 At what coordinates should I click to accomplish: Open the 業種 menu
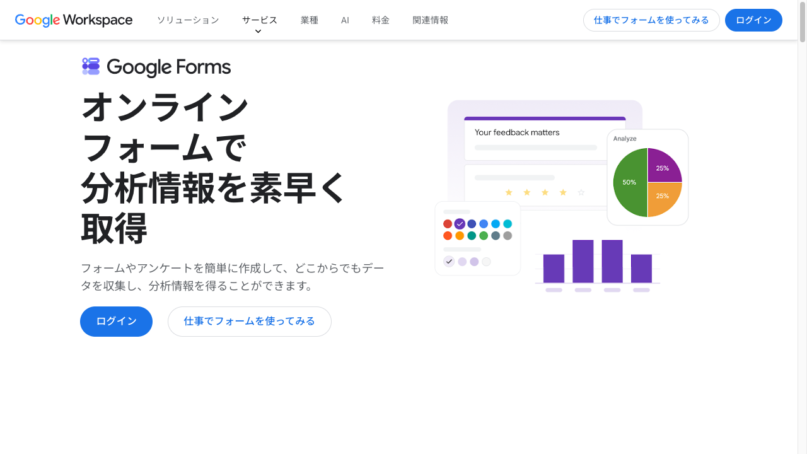[x=310, y=20]
